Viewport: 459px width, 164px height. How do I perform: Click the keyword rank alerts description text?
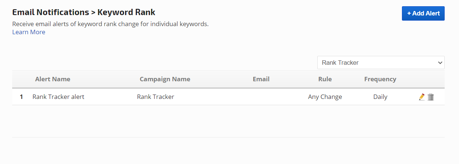[110, 24]
